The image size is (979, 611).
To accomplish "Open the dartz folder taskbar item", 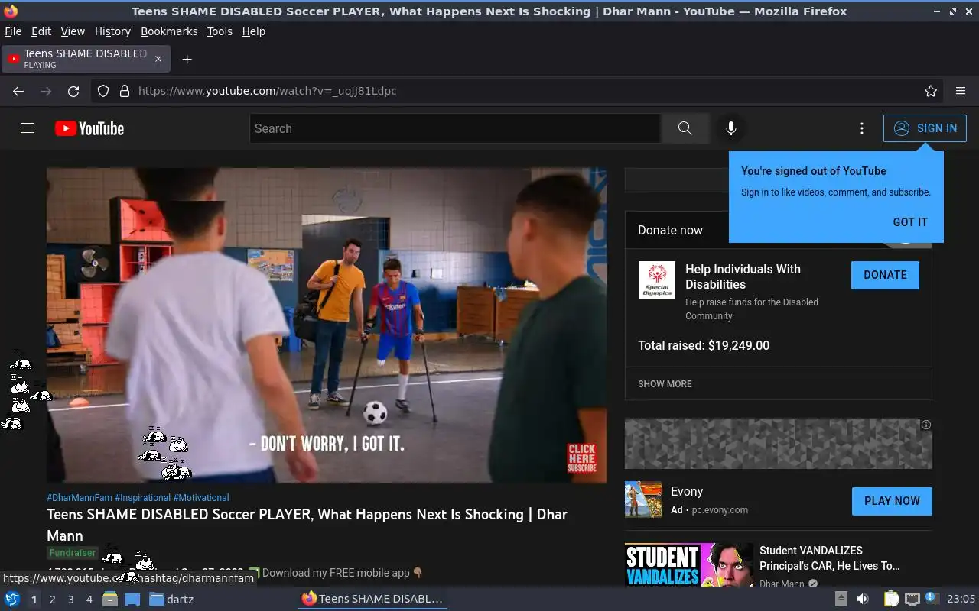I will [x=171, y=600].
